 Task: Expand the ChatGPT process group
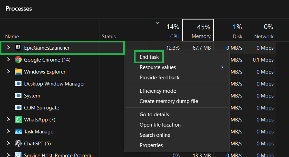pyautogui.click(x=9, y=144)
